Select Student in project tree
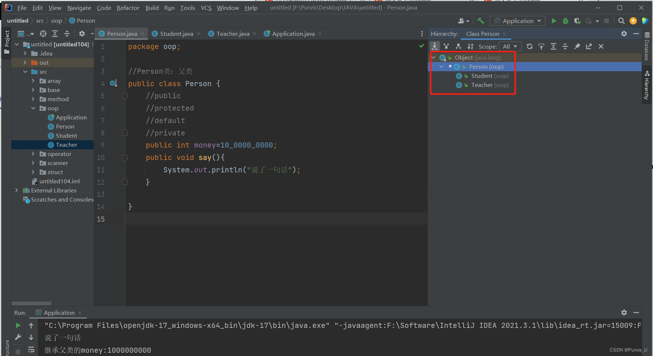The height and width of the screenshot is (356, 653). pos(66,135)
